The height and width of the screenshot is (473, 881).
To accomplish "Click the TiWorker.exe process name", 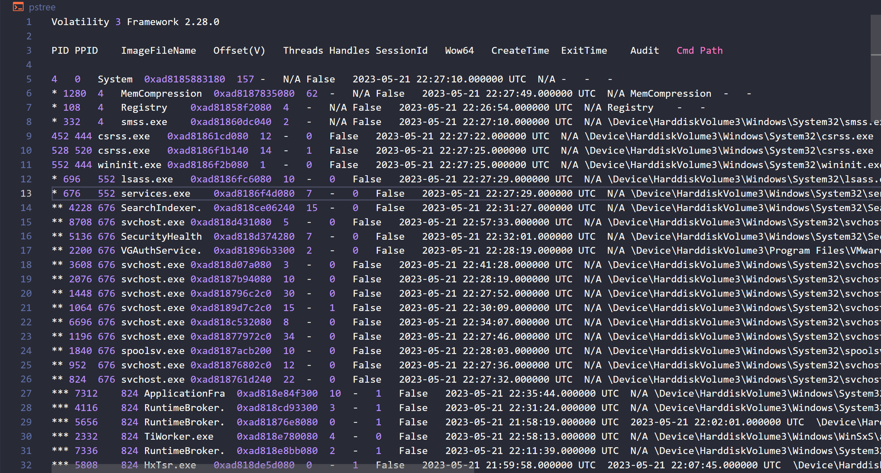I will 179,436.
